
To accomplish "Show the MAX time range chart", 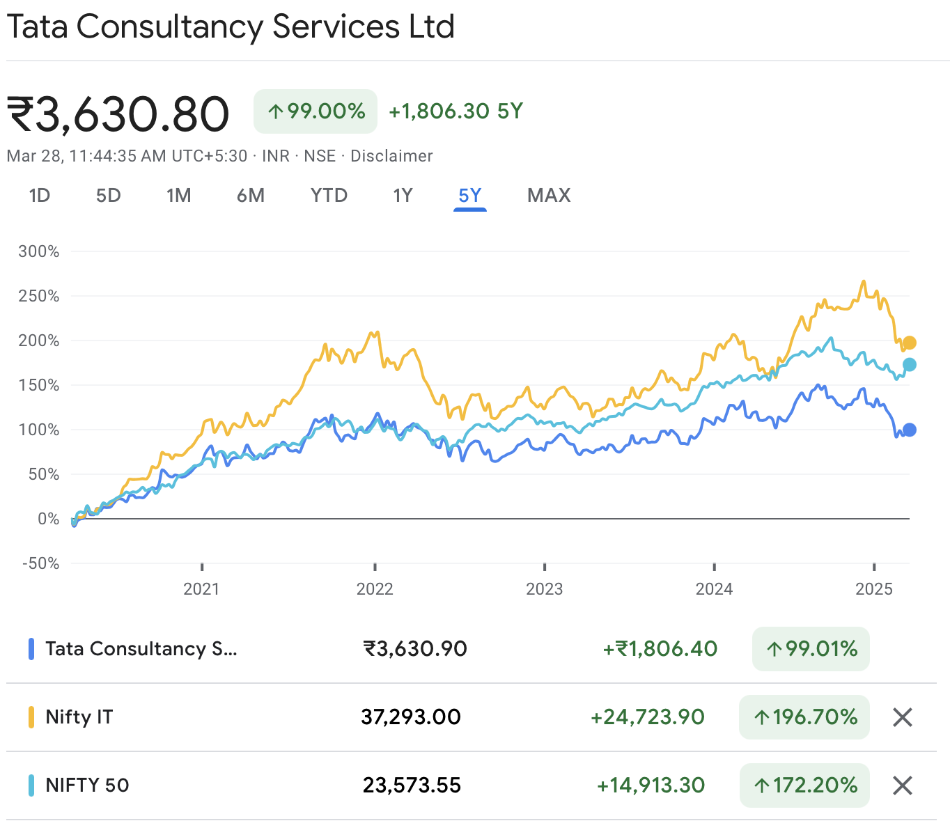I will (x=549, y=196).
